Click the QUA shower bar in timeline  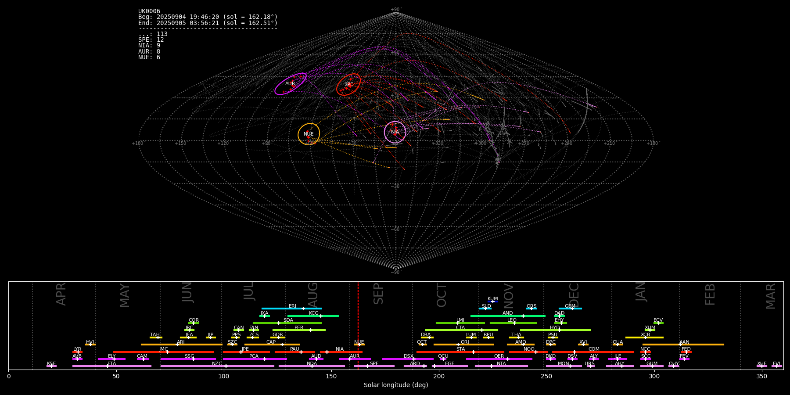[x=618, y=345]
